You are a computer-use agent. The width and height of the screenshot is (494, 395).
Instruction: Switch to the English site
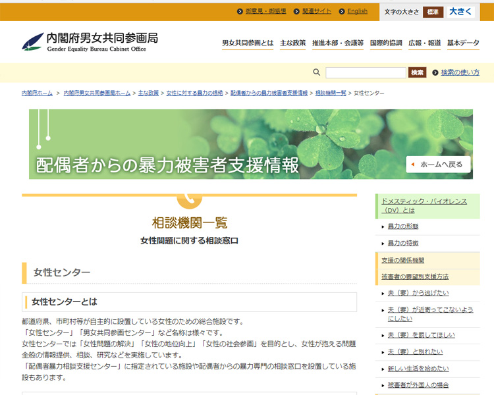(x=357, y=11)
